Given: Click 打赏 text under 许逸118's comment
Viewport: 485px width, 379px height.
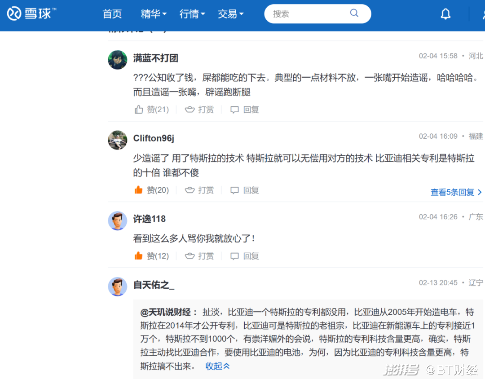Looking at the screenshot, I should click(206, 256).
